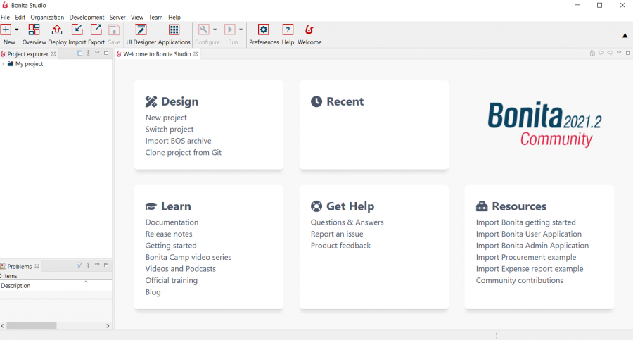Open the project Overview toolbar icon
Viewport: 633px width, 340px height.
tap(34, 30)
